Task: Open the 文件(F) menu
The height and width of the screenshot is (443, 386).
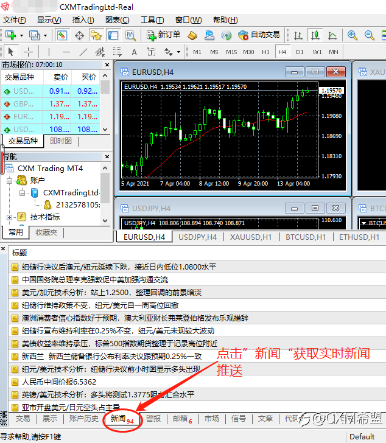Action: click(x=15, y=20)
